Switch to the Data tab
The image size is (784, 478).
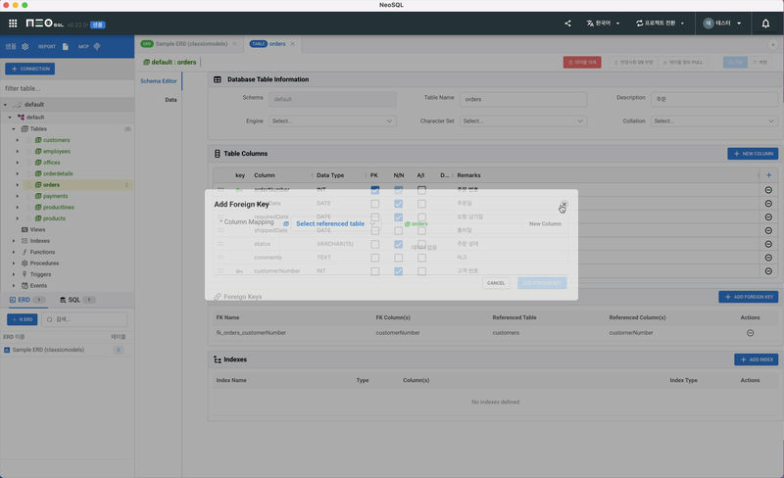[171, 100]
